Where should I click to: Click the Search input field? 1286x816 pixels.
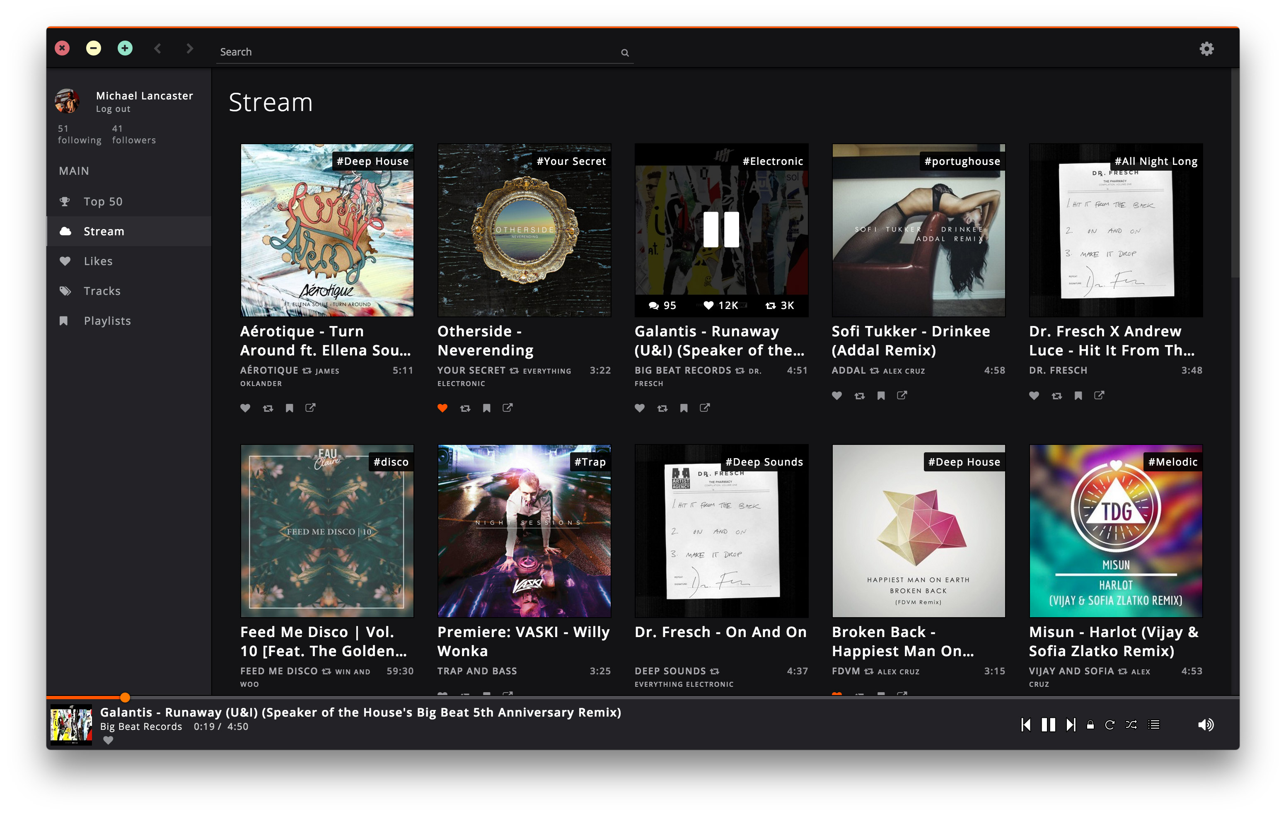click(416, 52)
